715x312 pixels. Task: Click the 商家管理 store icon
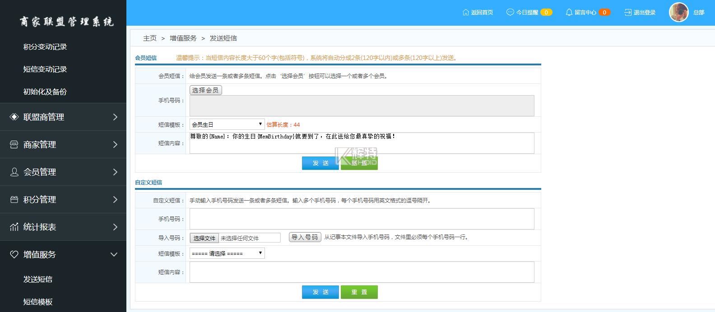point(14,144)
